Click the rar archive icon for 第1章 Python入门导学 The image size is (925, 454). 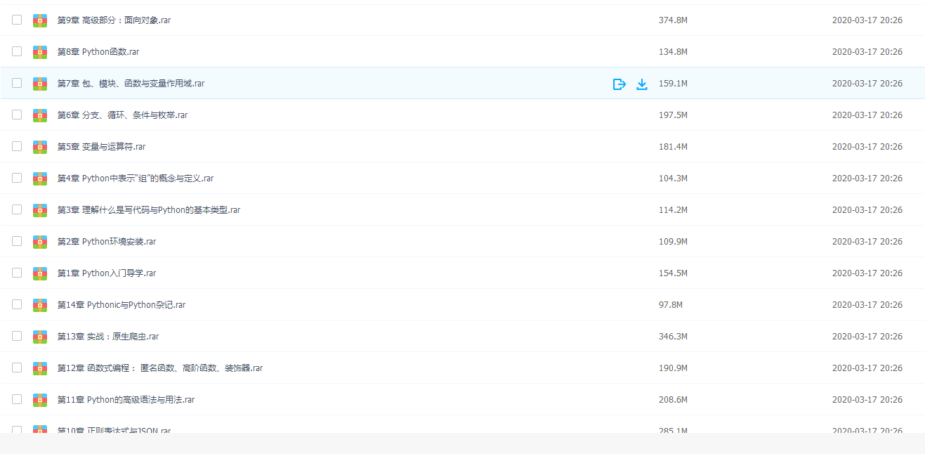pyautogui.click(x=40, y=273)
